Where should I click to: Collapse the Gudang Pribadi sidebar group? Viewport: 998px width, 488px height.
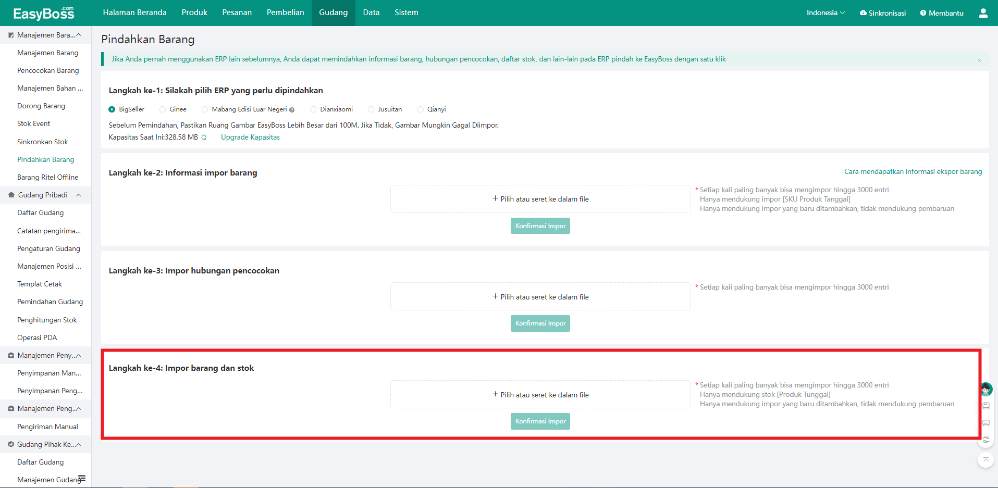[79, 195]
